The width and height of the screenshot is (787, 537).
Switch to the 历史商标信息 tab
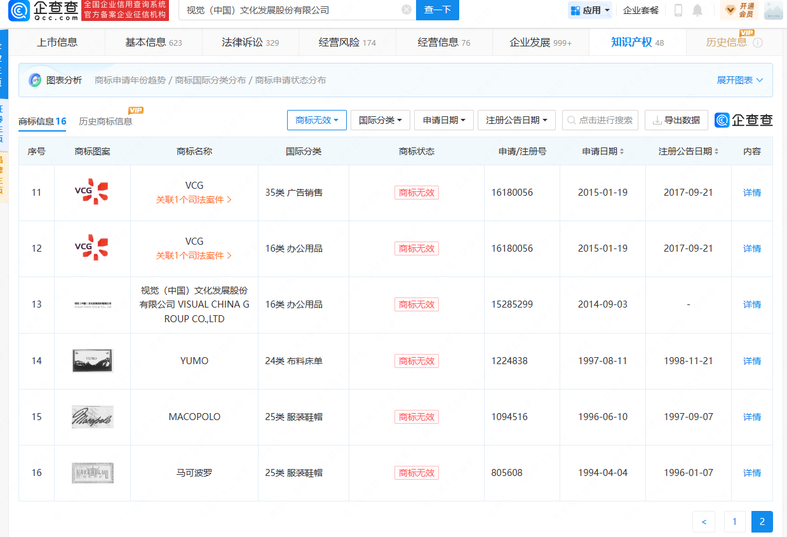click(105, 121)
